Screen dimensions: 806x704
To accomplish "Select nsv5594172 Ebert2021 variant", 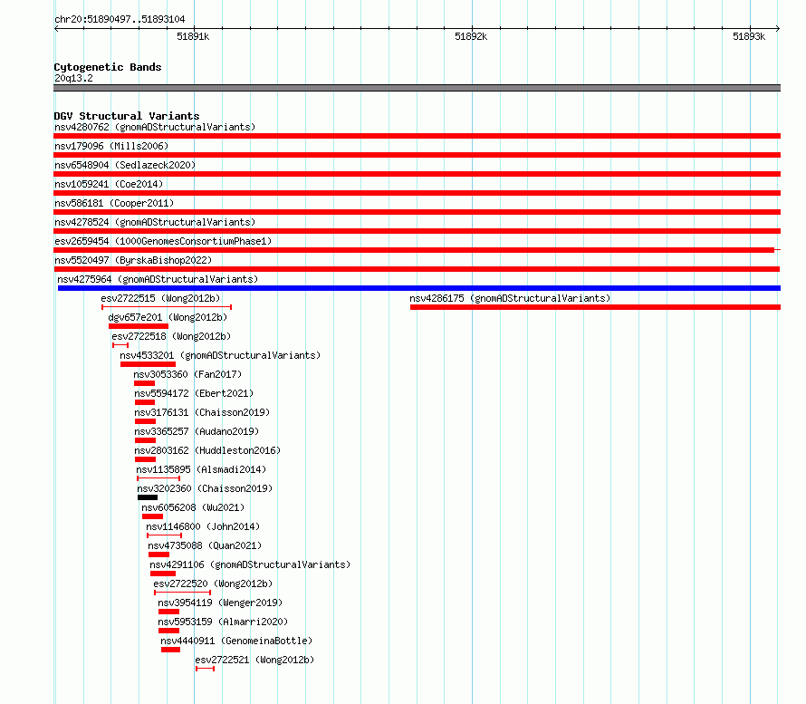I will point(194,393).
